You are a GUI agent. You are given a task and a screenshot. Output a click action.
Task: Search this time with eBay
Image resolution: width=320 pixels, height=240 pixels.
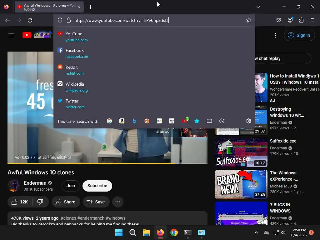(x=159, y=121)
